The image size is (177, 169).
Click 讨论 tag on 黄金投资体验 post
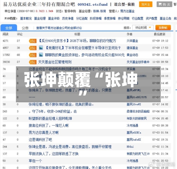coord(33,55)
